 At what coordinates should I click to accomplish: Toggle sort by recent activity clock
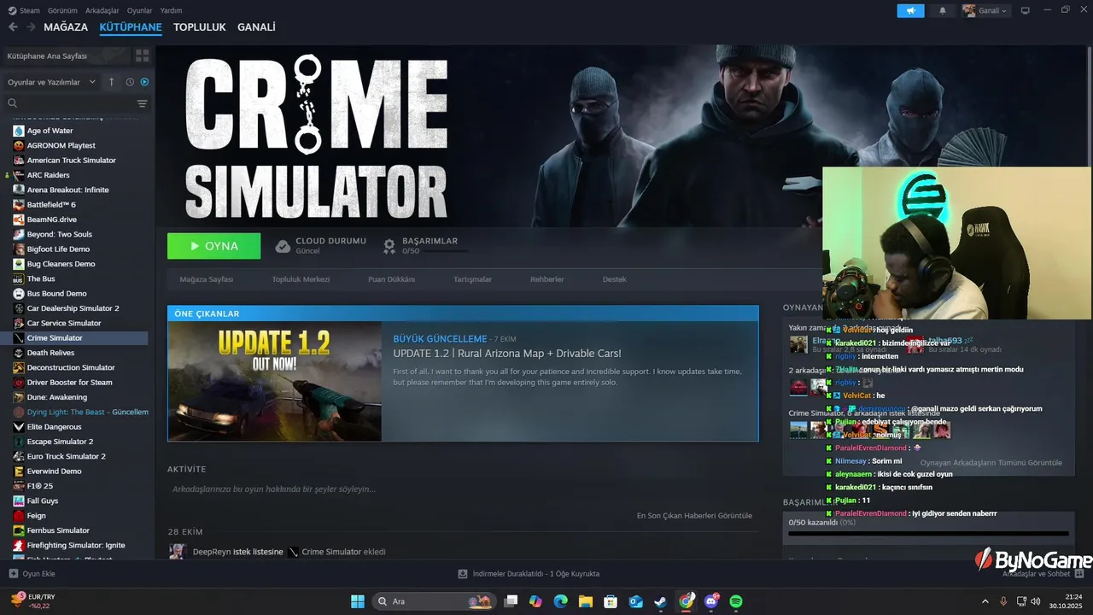click(130, 82)
